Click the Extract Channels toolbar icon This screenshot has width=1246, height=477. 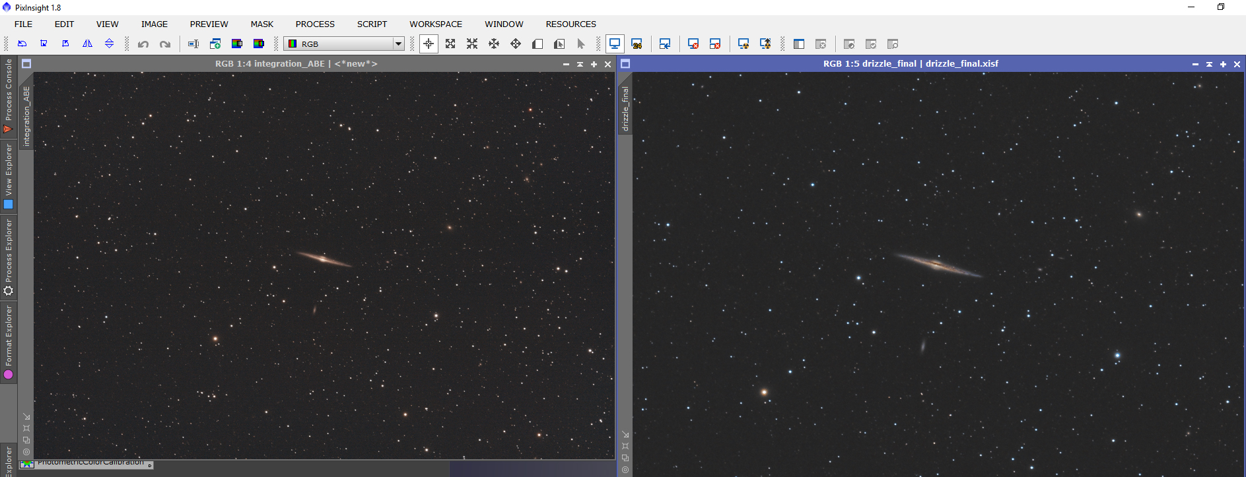237,44
